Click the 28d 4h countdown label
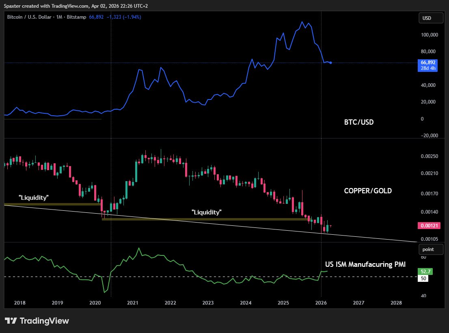The height and width of the screenshot is (333, 449). [x=427, y=69]
